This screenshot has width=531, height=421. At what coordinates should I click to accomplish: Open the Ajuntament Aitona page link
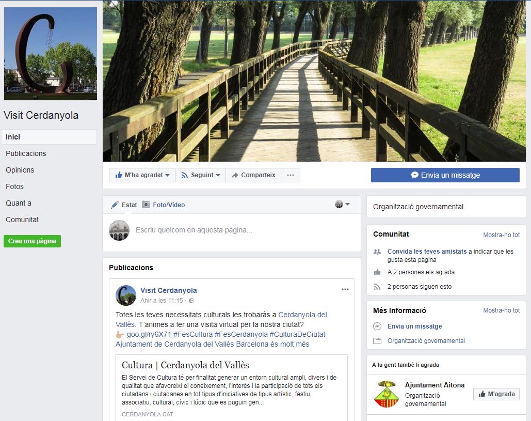coord(435,385)
